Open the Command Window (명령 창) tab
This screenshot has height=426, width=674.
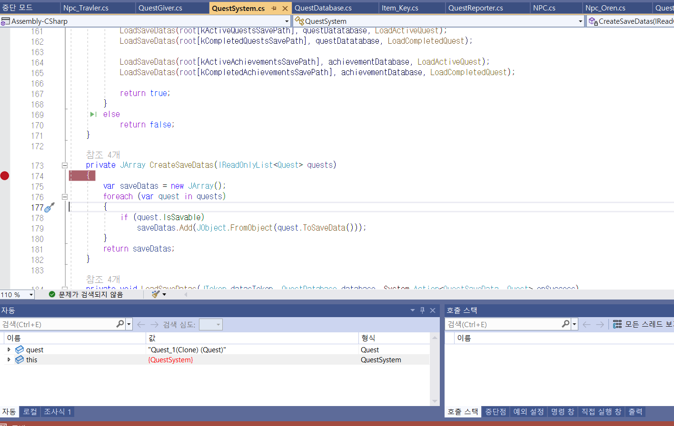(x=563, y=412)
